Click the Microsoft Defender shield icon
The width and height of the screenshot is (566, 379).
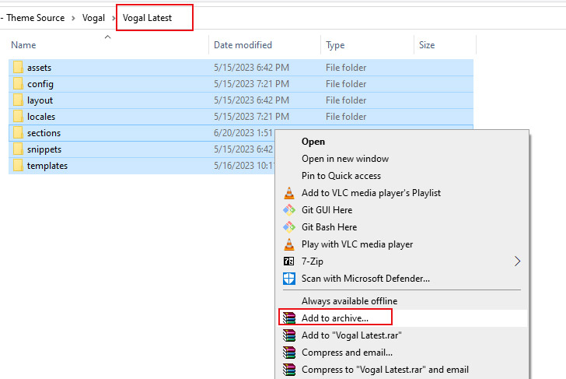click(289, 279)
